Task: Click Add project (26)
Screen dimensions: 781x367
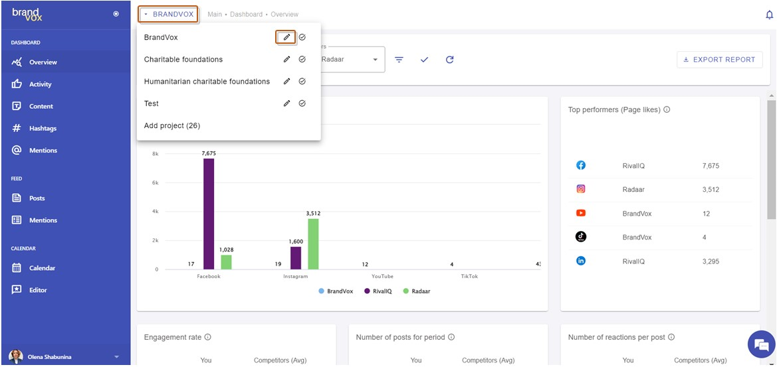Action: tap(172, 126)
